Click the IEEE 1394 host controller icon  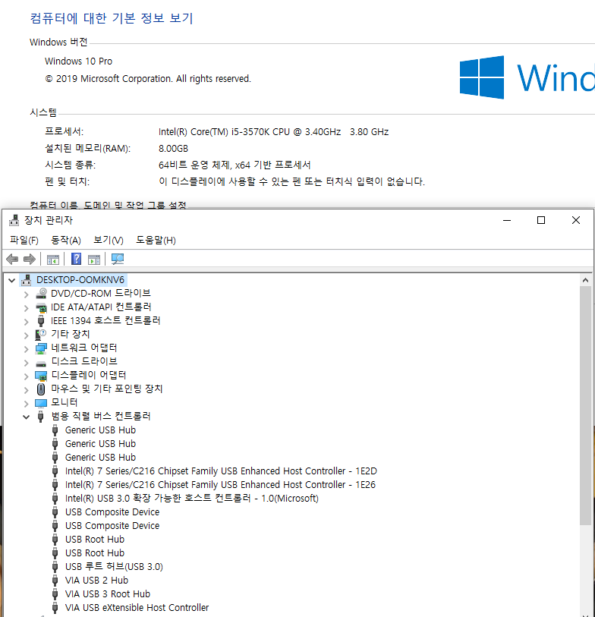pyautogui.click(x=40, y=321)
